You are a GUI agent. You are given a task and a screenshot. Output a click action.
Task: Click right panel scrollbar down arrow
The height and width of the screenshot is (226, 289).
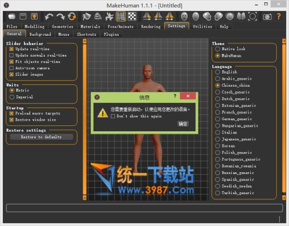coord(284,198)
